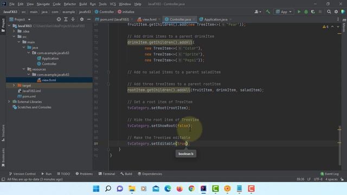This screenshot has height=195, width=347.
Task: Open the Bookmarks side tool window
Action: [x=3, y=157]
